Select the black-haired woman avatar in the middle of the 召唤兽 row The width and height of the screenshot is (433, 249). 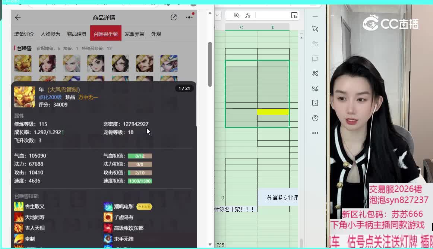click(x=96, y=63)
